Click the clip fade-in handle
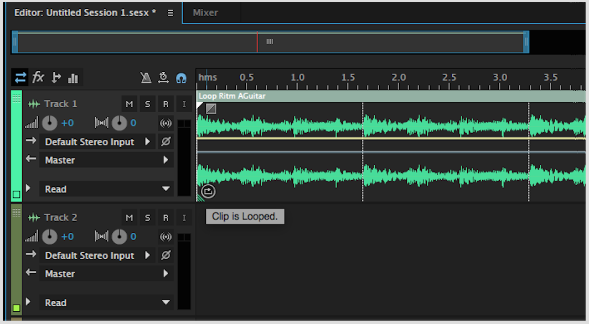The height and width of the screenshot is (324, 589). tap(211, 109)
